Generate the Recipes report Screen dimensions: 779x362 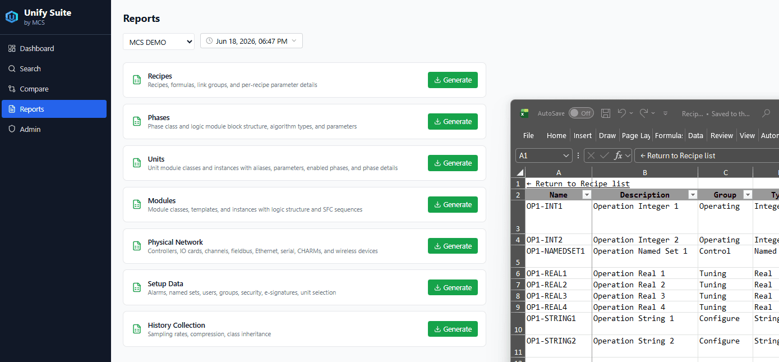pyautogui.click(x=453, y=80)
